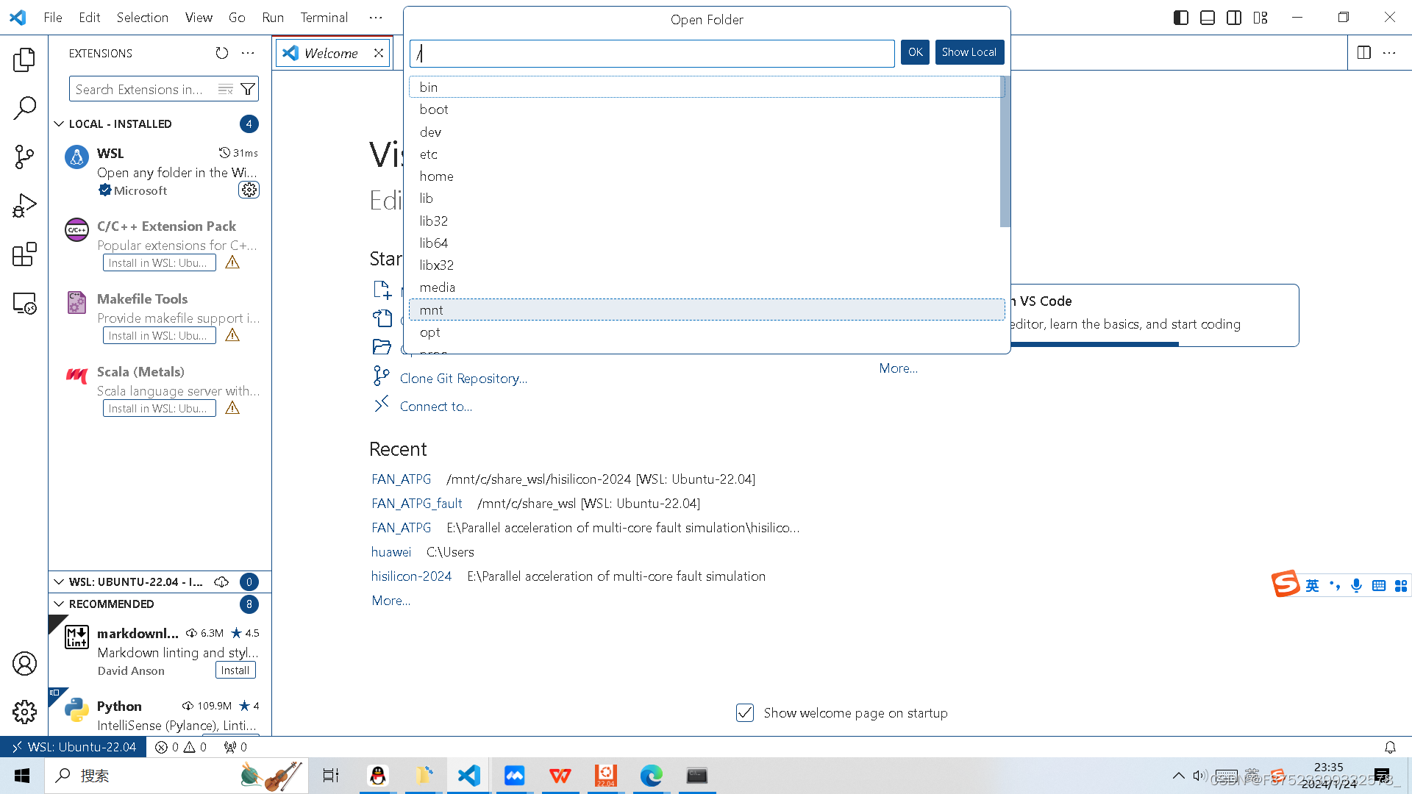Open the Terminal menu

pos(324,18)
